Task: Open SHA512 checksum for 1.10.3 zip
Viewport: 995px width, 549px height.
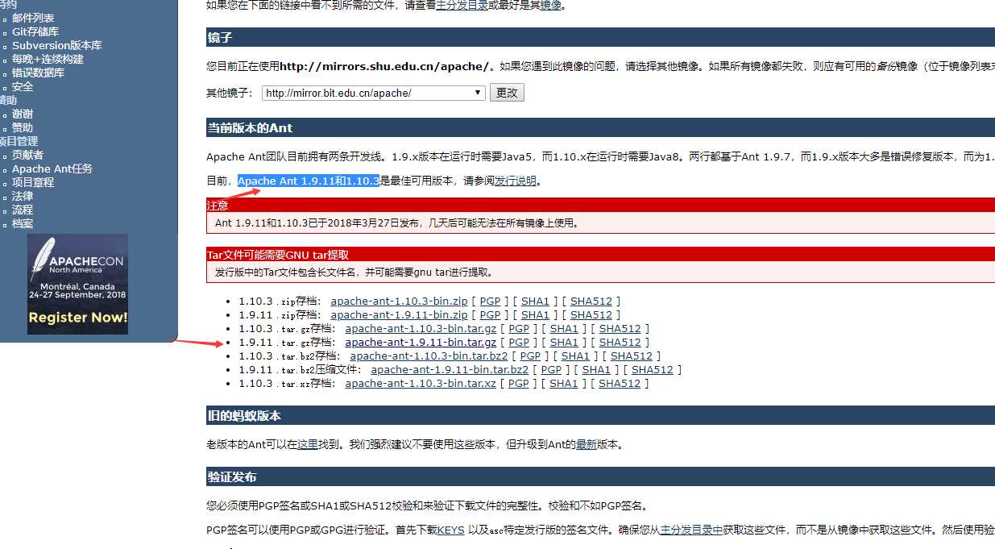Action: [x=591, y=302]
